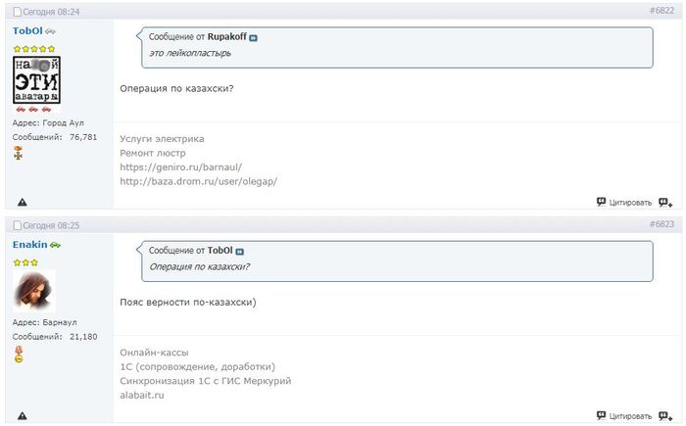Open Enakin's user profile link
The width and height of the screenshot is (686, 426).
click(29, 244)
